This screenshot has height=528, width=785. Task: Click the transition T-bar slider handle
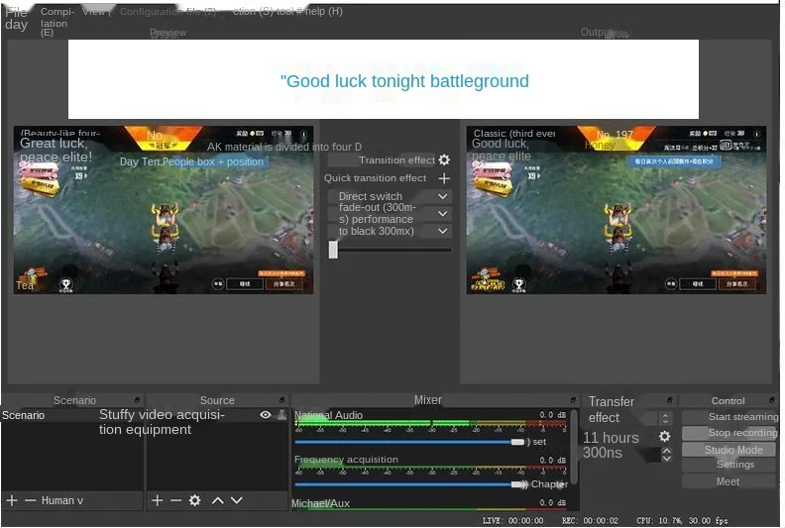pyautogui.click(x=333, y=250)
